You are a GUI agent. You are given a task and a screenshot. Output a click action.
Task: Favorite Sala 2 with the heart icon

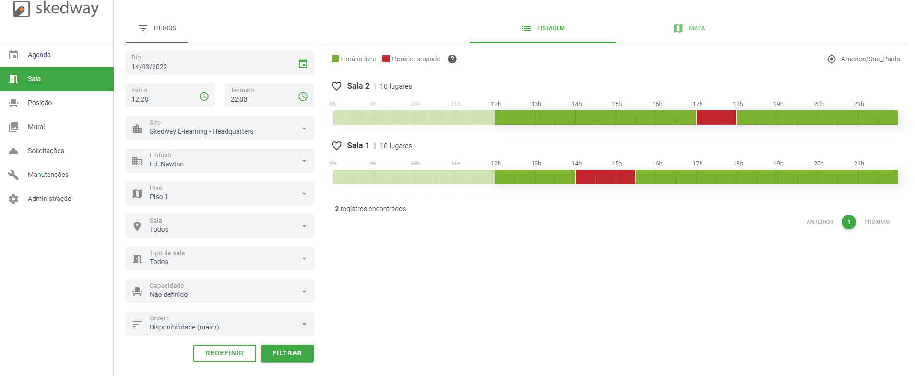point(337,86)
